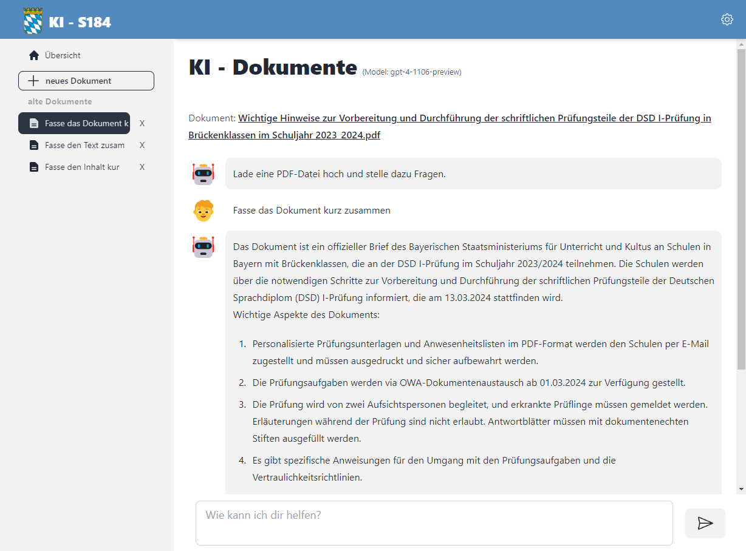Click list item 4 about Vertraulichkeitsrichtlinien
Image resolution: width=746 pixels, height=551 pixels.
[x=434, y=468]
